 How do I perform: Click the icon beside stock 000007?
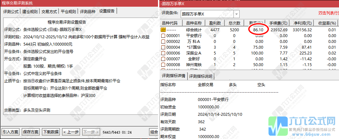(x=163, y=59)
